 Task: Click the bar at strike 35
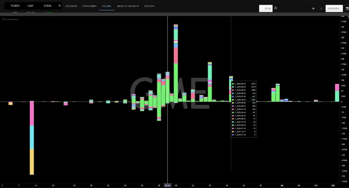(210, 82)
